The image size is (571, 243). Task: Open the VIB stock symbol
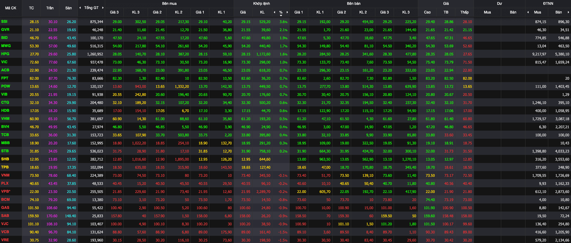point(4,94)
